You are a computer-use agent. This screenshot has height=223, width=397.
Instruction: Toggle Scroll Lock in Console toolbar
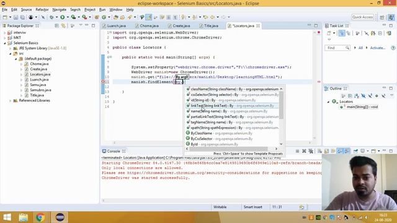(326, 151)
